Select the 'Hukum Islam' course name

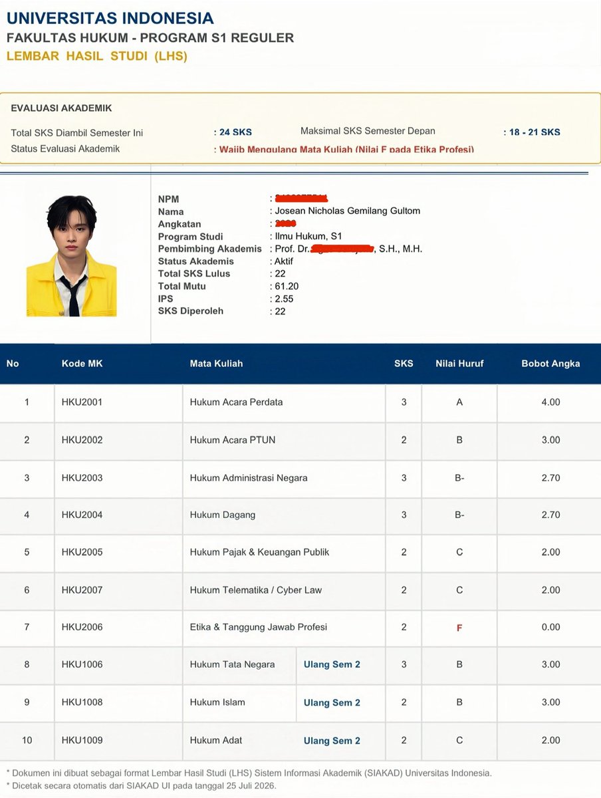(x=217, y=702)
